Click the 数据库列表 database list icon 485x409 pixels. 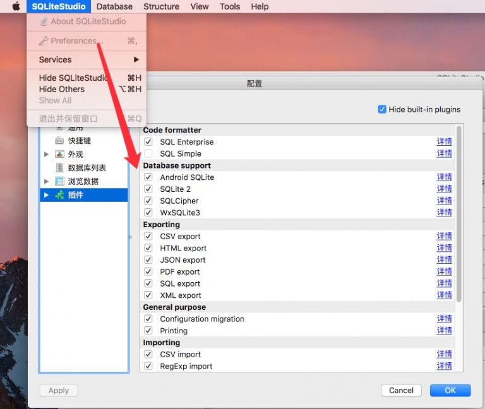pyautogui.click(x=59, y=167)
